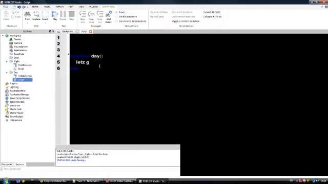The image size is (328, 184).
Task: Select the highlighted Script under Day
Action: click(x=23, y=80)
